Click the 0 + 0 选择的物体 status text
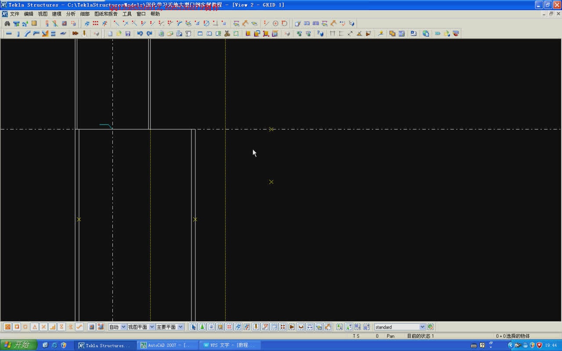The height and width of the screenshot is (351, 562). coord(513,336)
